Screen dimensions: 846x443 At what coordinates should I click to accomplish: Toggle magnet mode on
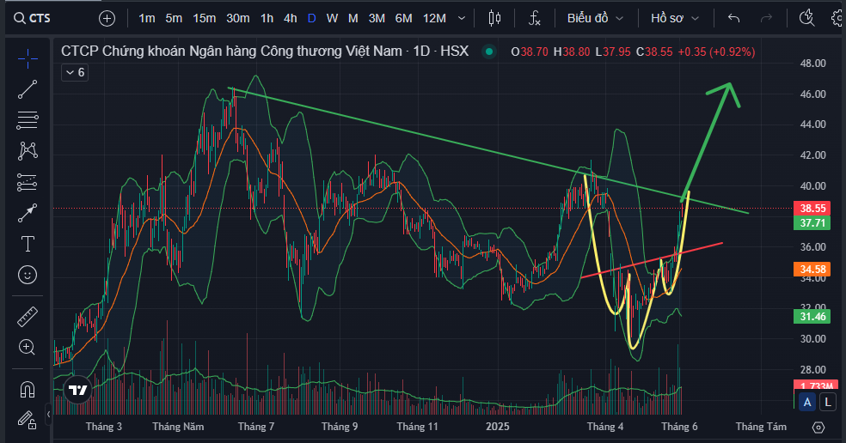coord(28,389)
